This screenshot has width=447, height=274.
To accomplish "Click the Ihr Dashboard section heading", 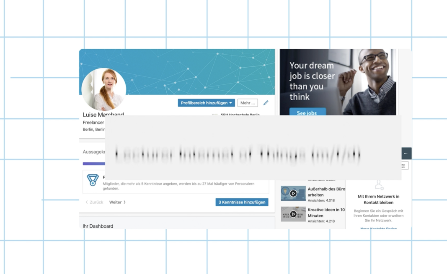I will click(x=98, y=226).
